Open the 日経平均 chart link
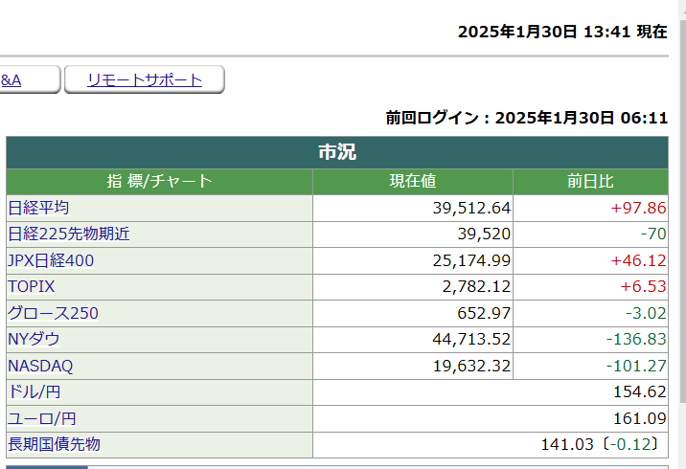Screen dimensions: 686x469 [x=38, y=208]
